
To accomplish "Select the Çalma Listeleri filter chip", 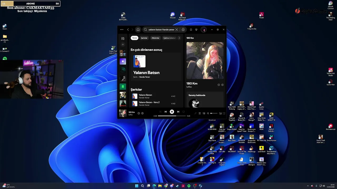I will coord(170,38).
